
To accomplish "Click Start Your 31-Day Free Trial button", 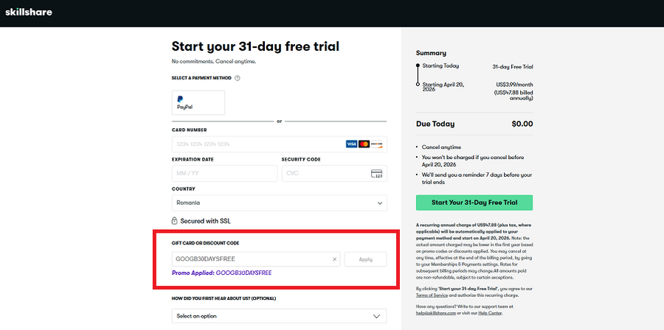I will [x=474, y=203].
